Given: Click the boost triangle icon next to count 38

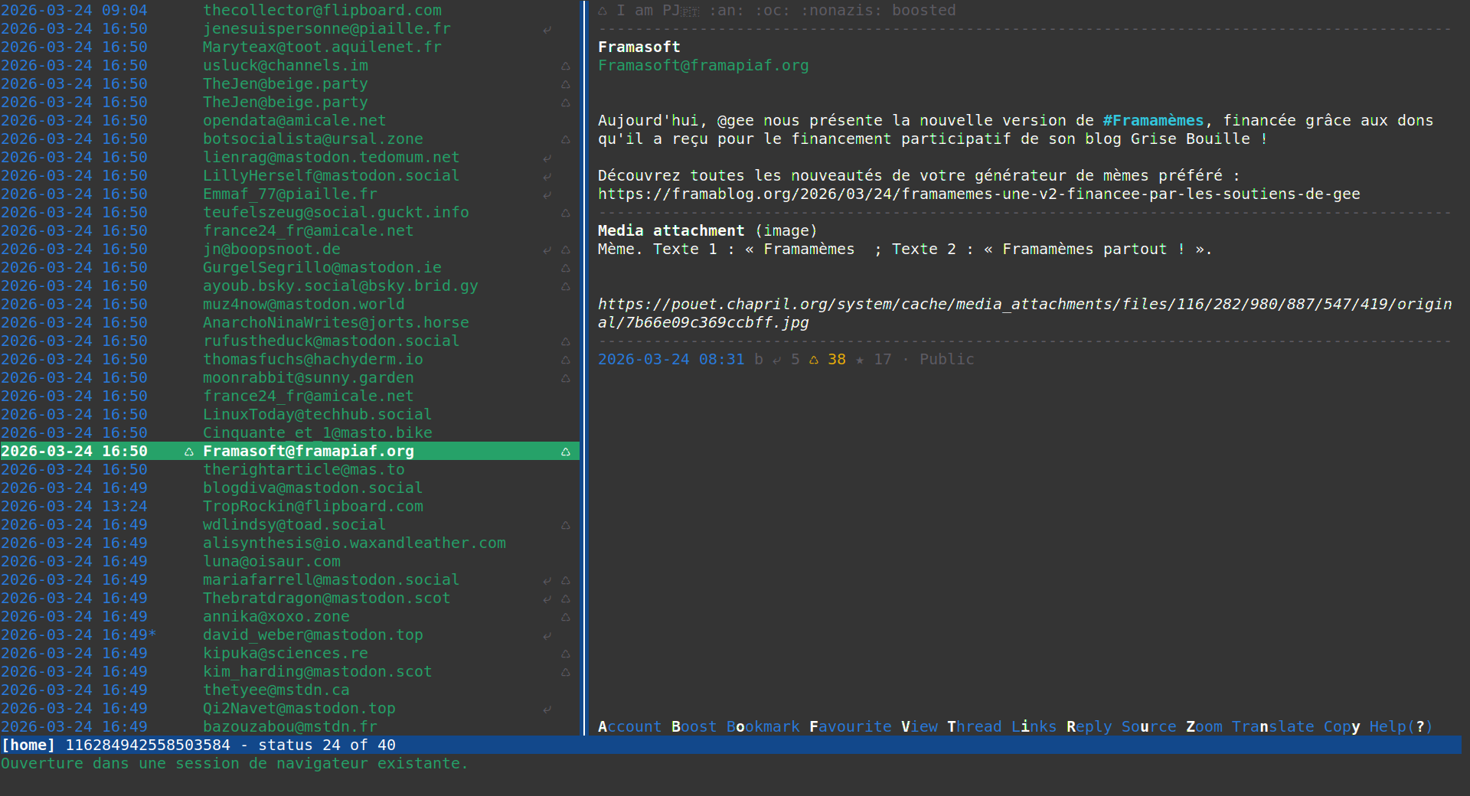Looking at the screenshot, I should click(813, 359).
